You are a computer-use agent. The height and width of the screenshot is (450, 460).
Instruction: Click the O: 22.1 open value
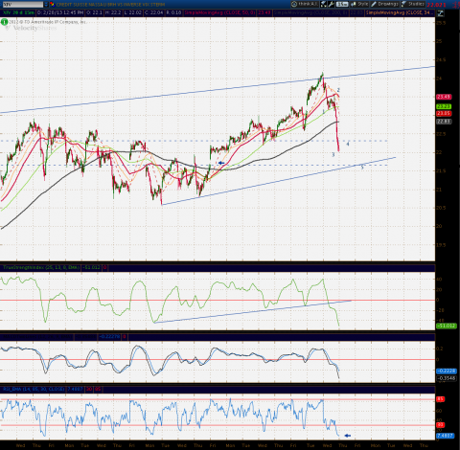point(93,12)
